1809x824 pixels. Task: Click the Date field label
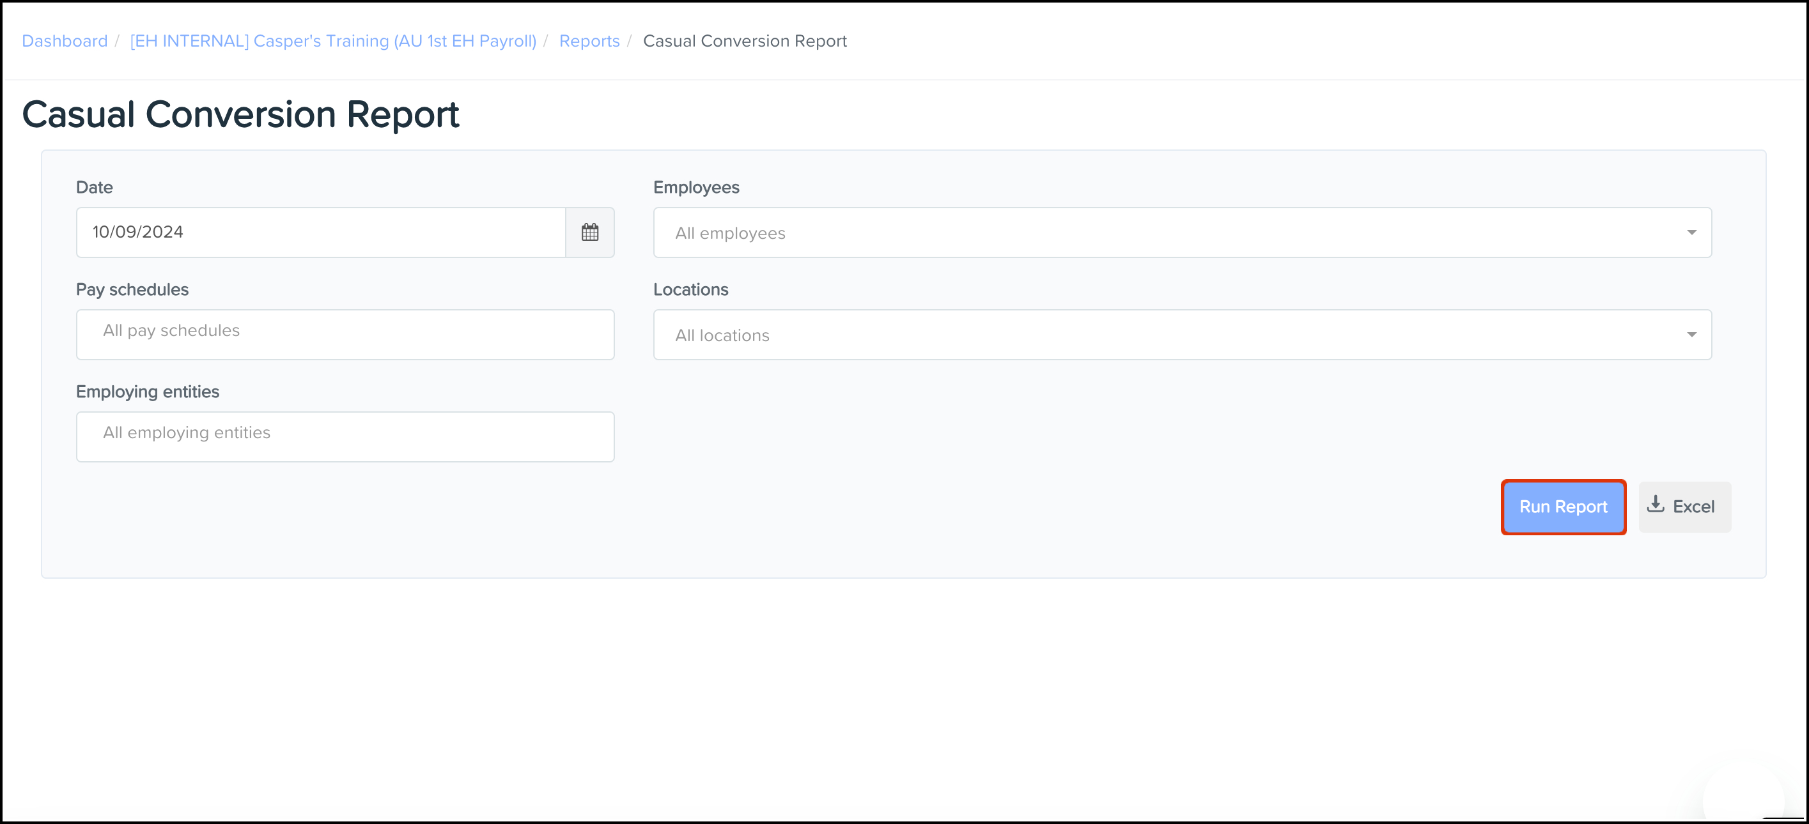94,187
